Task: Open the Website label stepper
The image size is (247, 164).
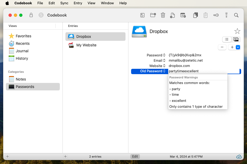Action: click(164, 66)
